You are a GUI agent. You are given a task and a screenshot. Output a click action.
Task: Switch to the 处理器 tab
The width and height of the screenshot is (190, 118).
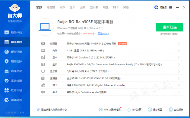(x=51, y=7)
